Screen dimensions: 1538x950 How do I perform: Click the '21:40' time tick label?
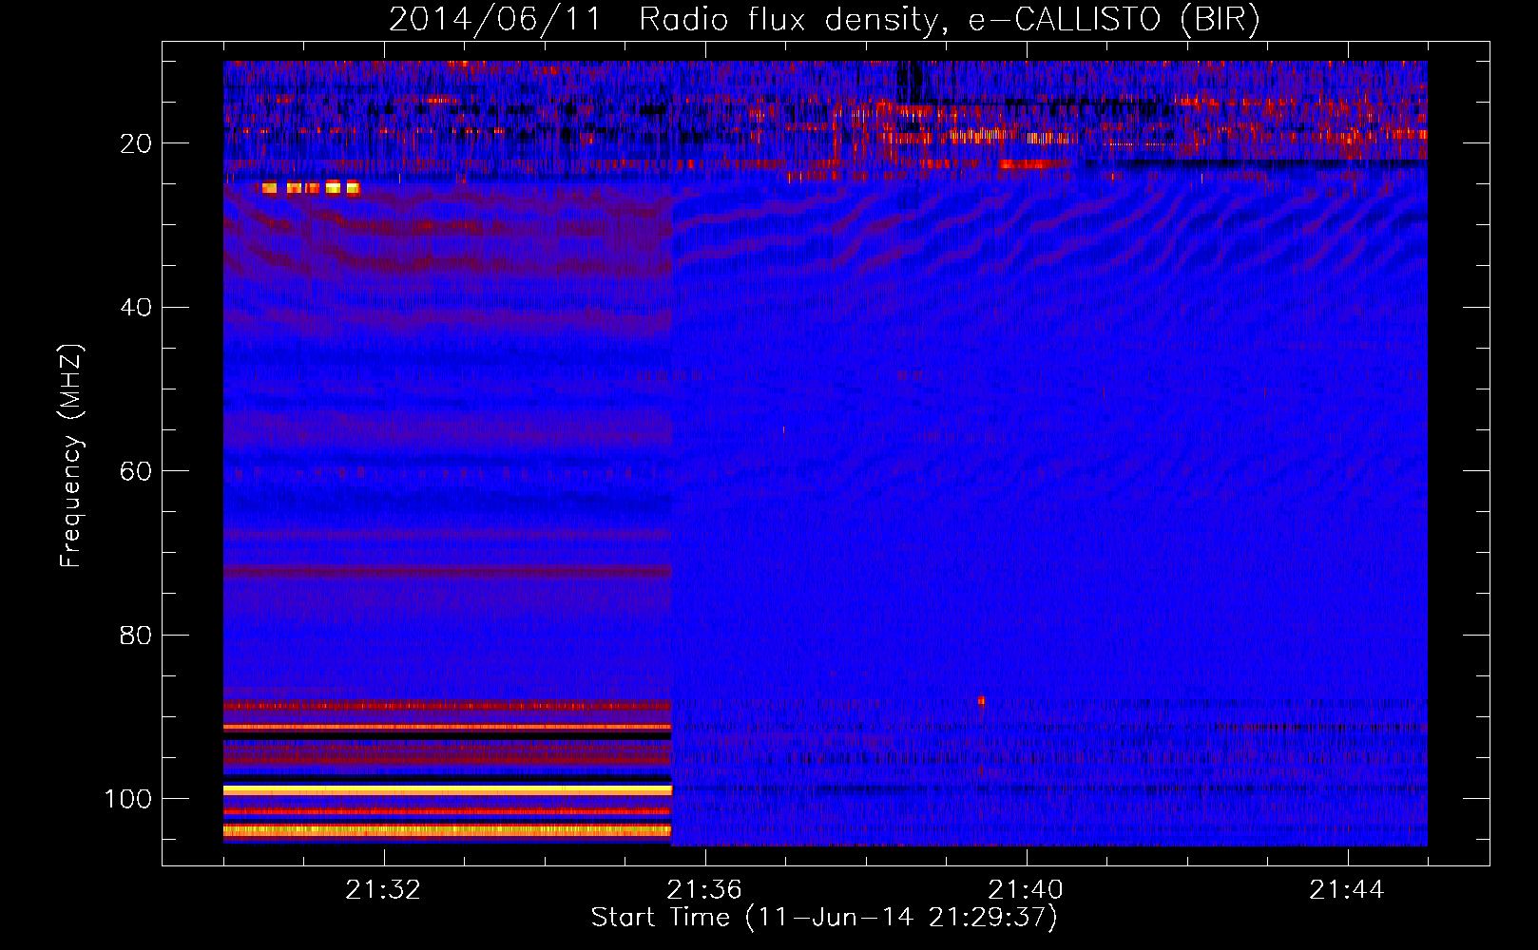click(1026, 890)
